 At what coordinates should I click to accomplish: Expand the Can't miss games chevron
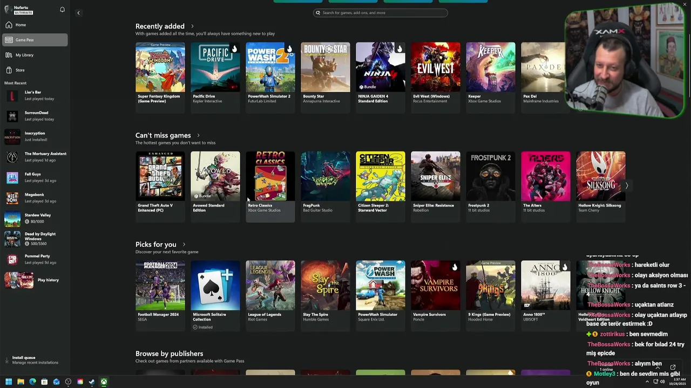[x=198, y=136]
